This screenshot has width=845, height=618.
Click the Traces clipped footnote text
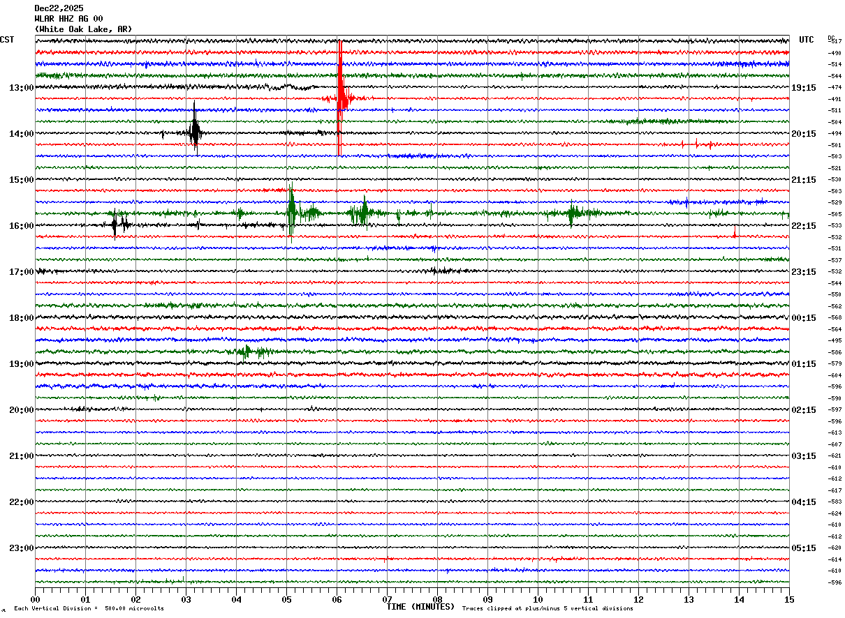coord(548,609)
